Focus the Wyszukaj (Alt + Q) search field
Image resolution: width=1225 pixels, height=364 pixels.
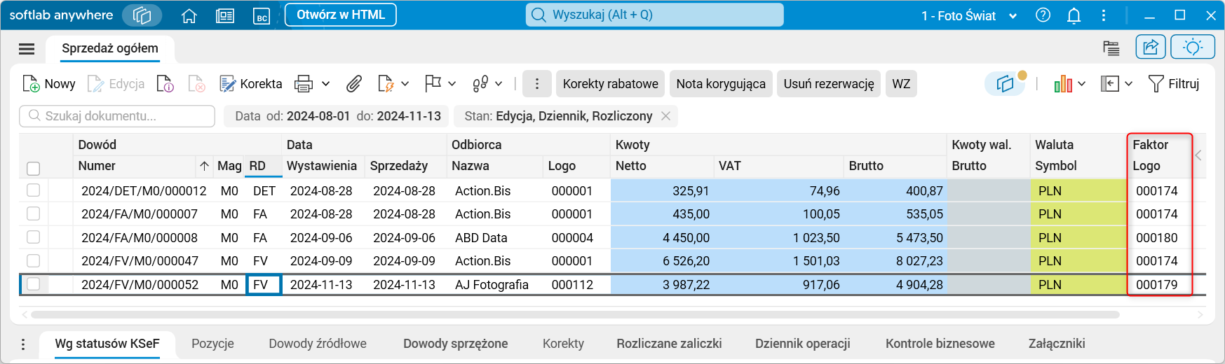(655, 15)
